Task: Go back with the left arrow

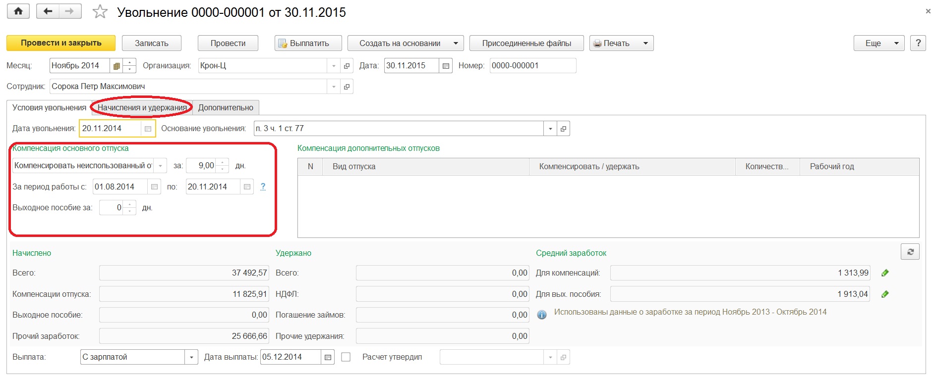Action: [48, 11]
